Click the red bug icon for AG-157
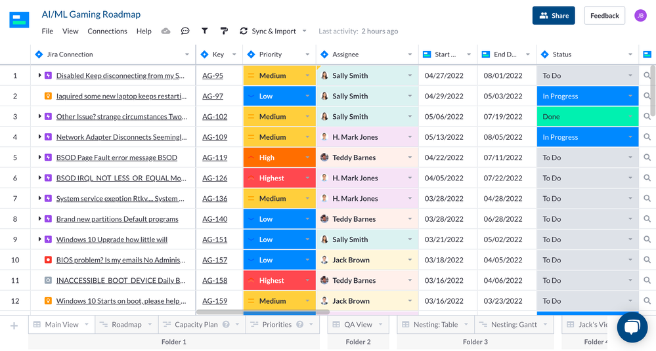This screenshot has width=656, height=351. point(48,260)
